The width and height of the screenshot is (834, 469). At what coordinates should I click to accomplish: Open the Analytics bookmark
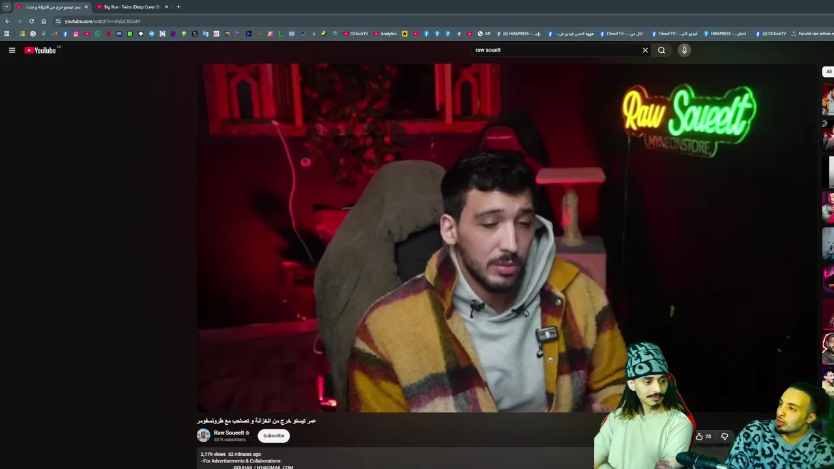[385, 34]
